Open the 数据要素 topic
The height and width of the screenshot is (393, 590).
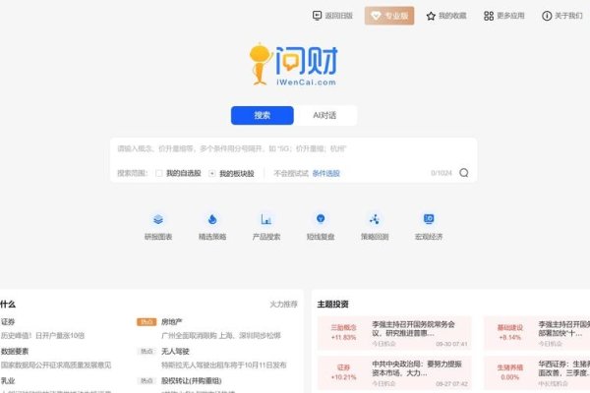pos(15,352)
